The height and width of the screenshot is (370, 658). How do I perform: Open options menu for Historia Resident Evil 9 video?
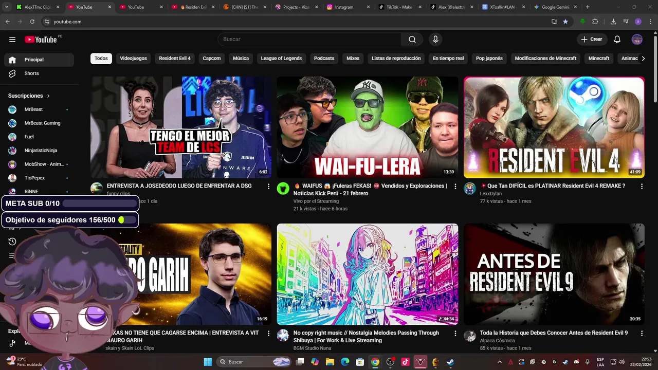642,334
